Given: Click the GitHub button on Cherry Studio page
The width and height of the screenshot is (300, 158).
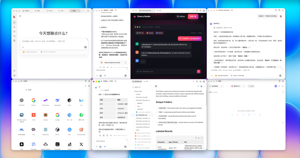Looking at the screenshot, I should [181, 17].
